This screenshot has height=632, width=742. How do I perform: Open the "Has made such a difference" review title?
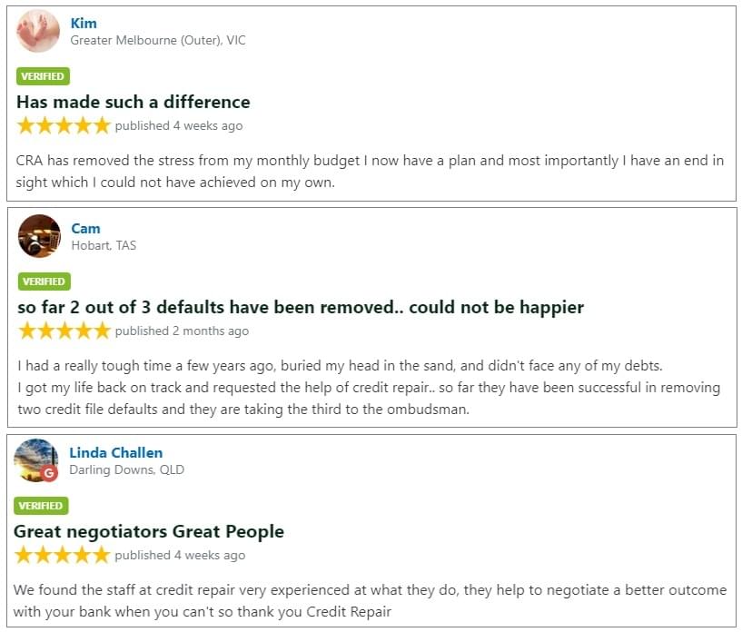134,102
